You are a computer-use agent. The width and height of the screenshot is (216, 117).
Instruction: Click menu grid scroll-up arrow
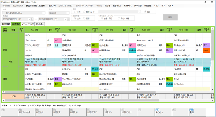click(x=212, y=28)
